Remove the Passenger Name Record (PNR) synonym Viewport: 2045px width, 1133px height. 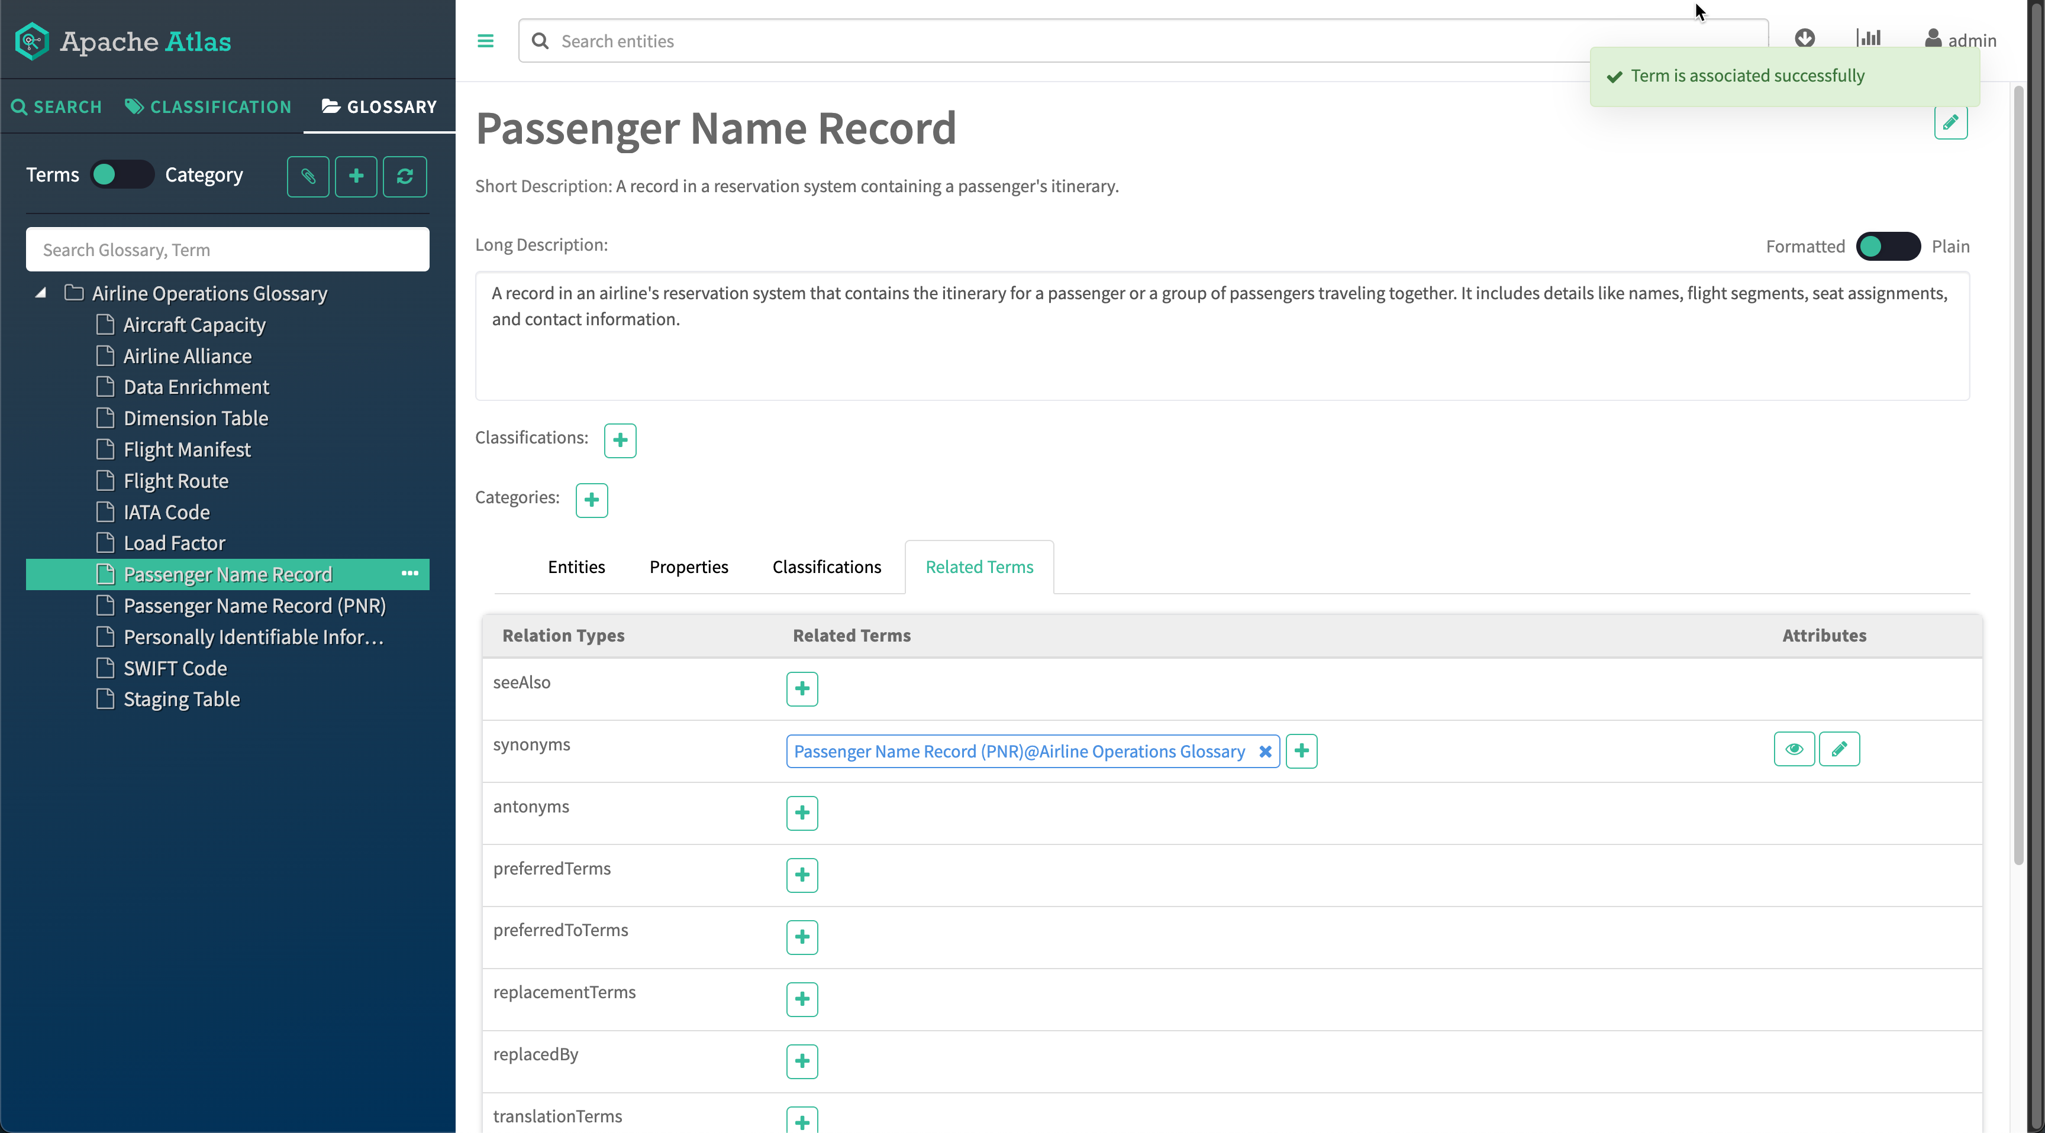click(1266, 752)
